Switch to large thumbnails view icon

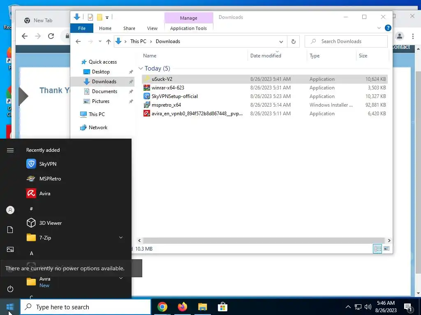(386, 249)
